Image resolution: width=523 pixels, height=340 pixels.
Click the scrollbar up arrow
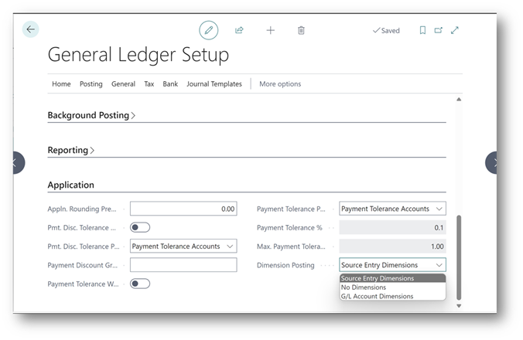[x=459, y=99]
